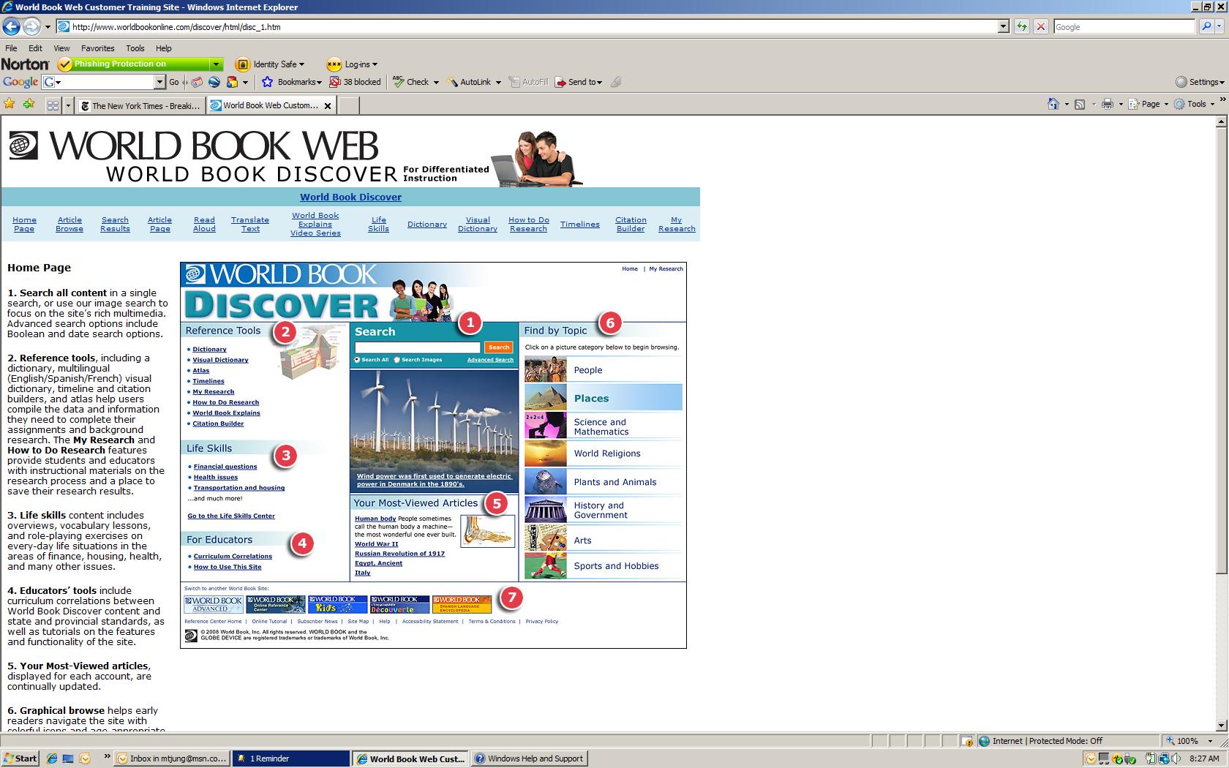Select the Places topic category
The width and height of the screenshot is (1229, 768).
click(x=604, y=398)
